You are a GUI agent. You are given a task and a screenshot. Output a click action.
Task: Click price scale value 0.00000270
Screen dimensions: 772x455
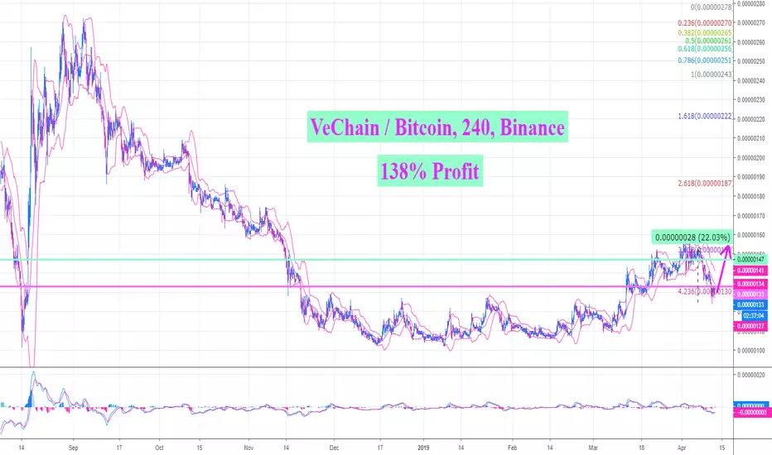pos(751,22)
